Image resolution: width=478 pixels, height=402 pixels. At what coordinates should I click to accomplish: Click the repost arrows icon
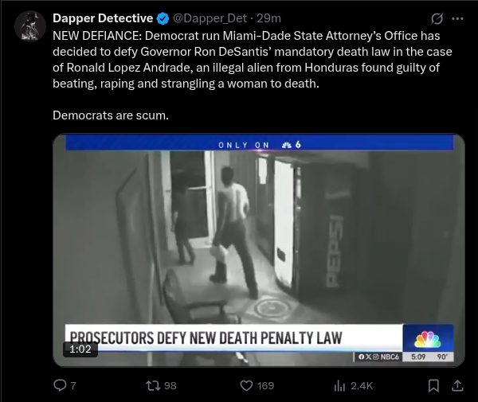tap(153, 385)
